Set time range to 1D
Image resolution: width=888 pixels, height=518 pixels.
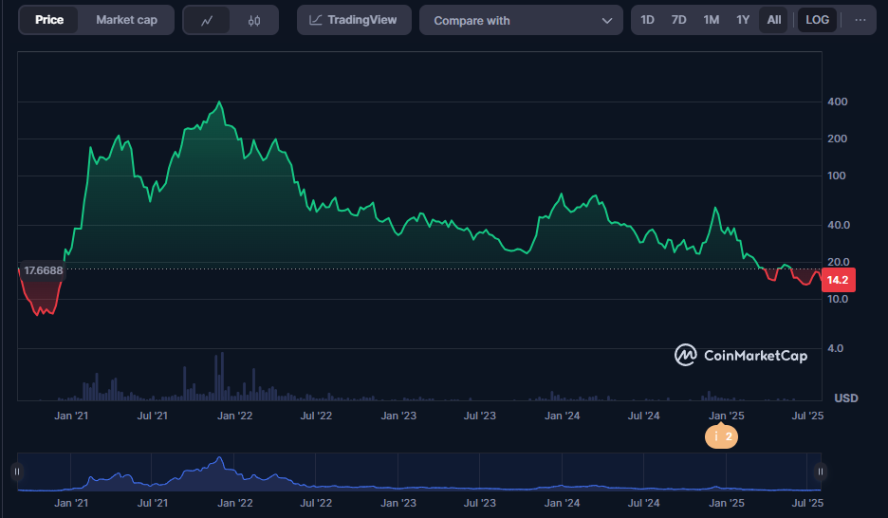pos(647,20)
